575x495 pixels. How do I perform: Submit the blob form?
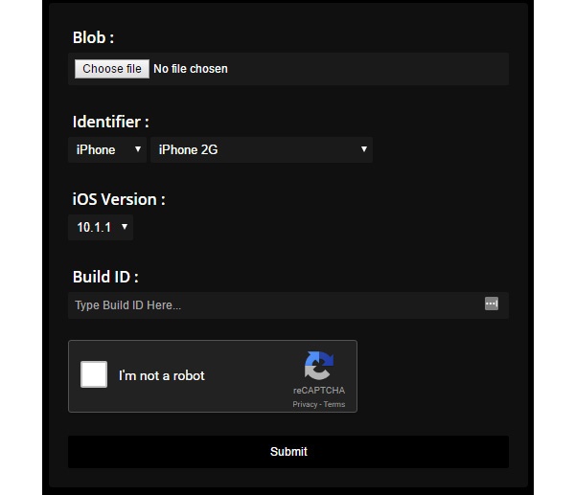(x=288, y=452)
